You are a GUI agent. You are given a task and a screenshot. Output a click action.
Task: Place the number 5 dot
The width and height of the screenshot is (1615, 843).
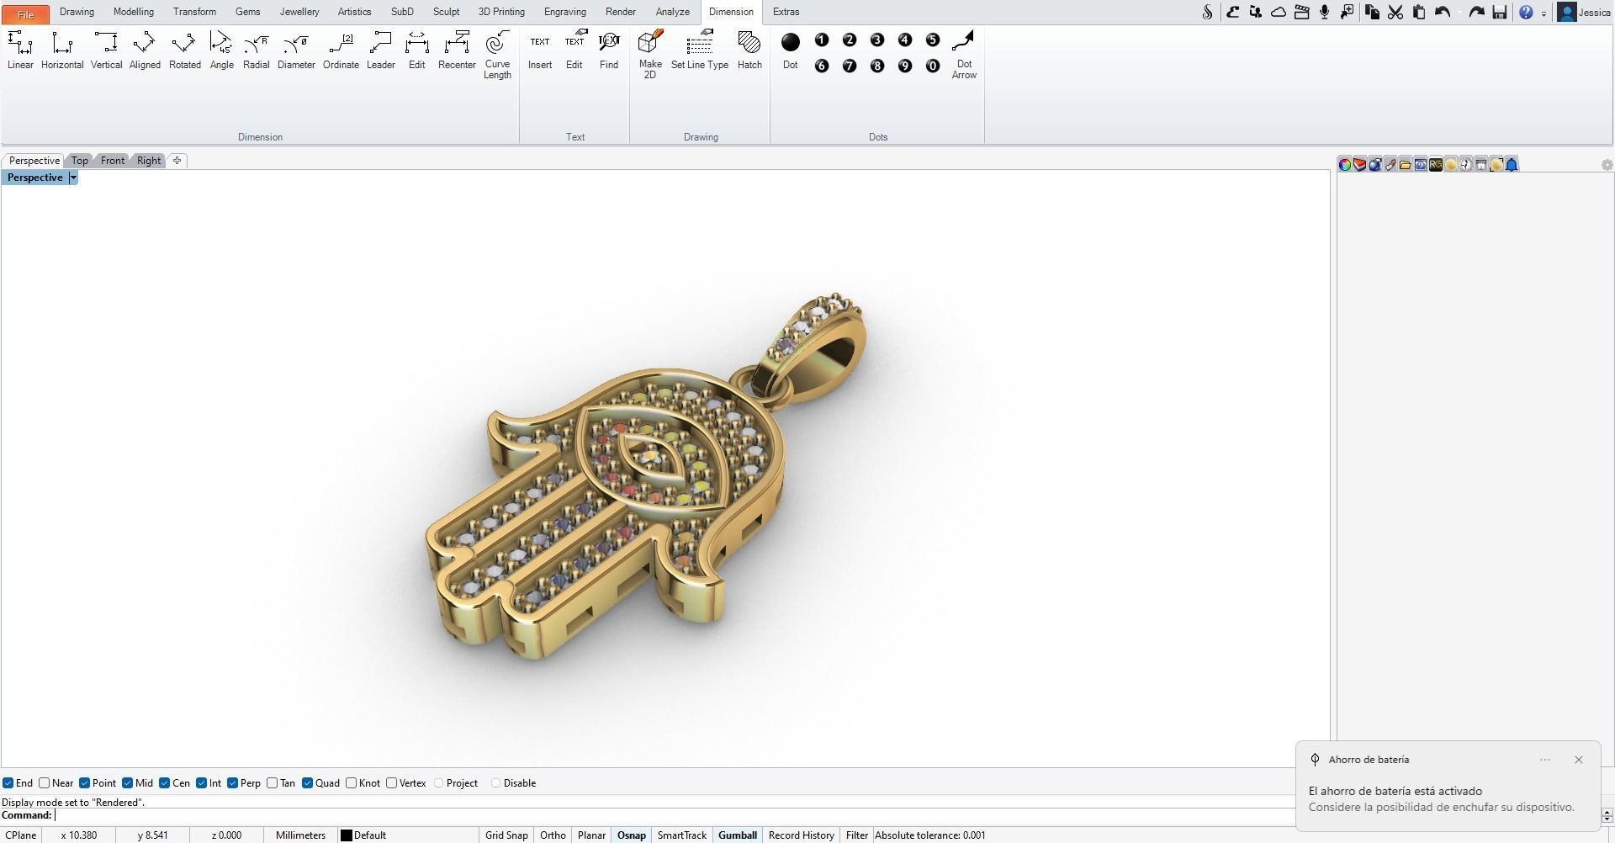click(x=932, y=40)
